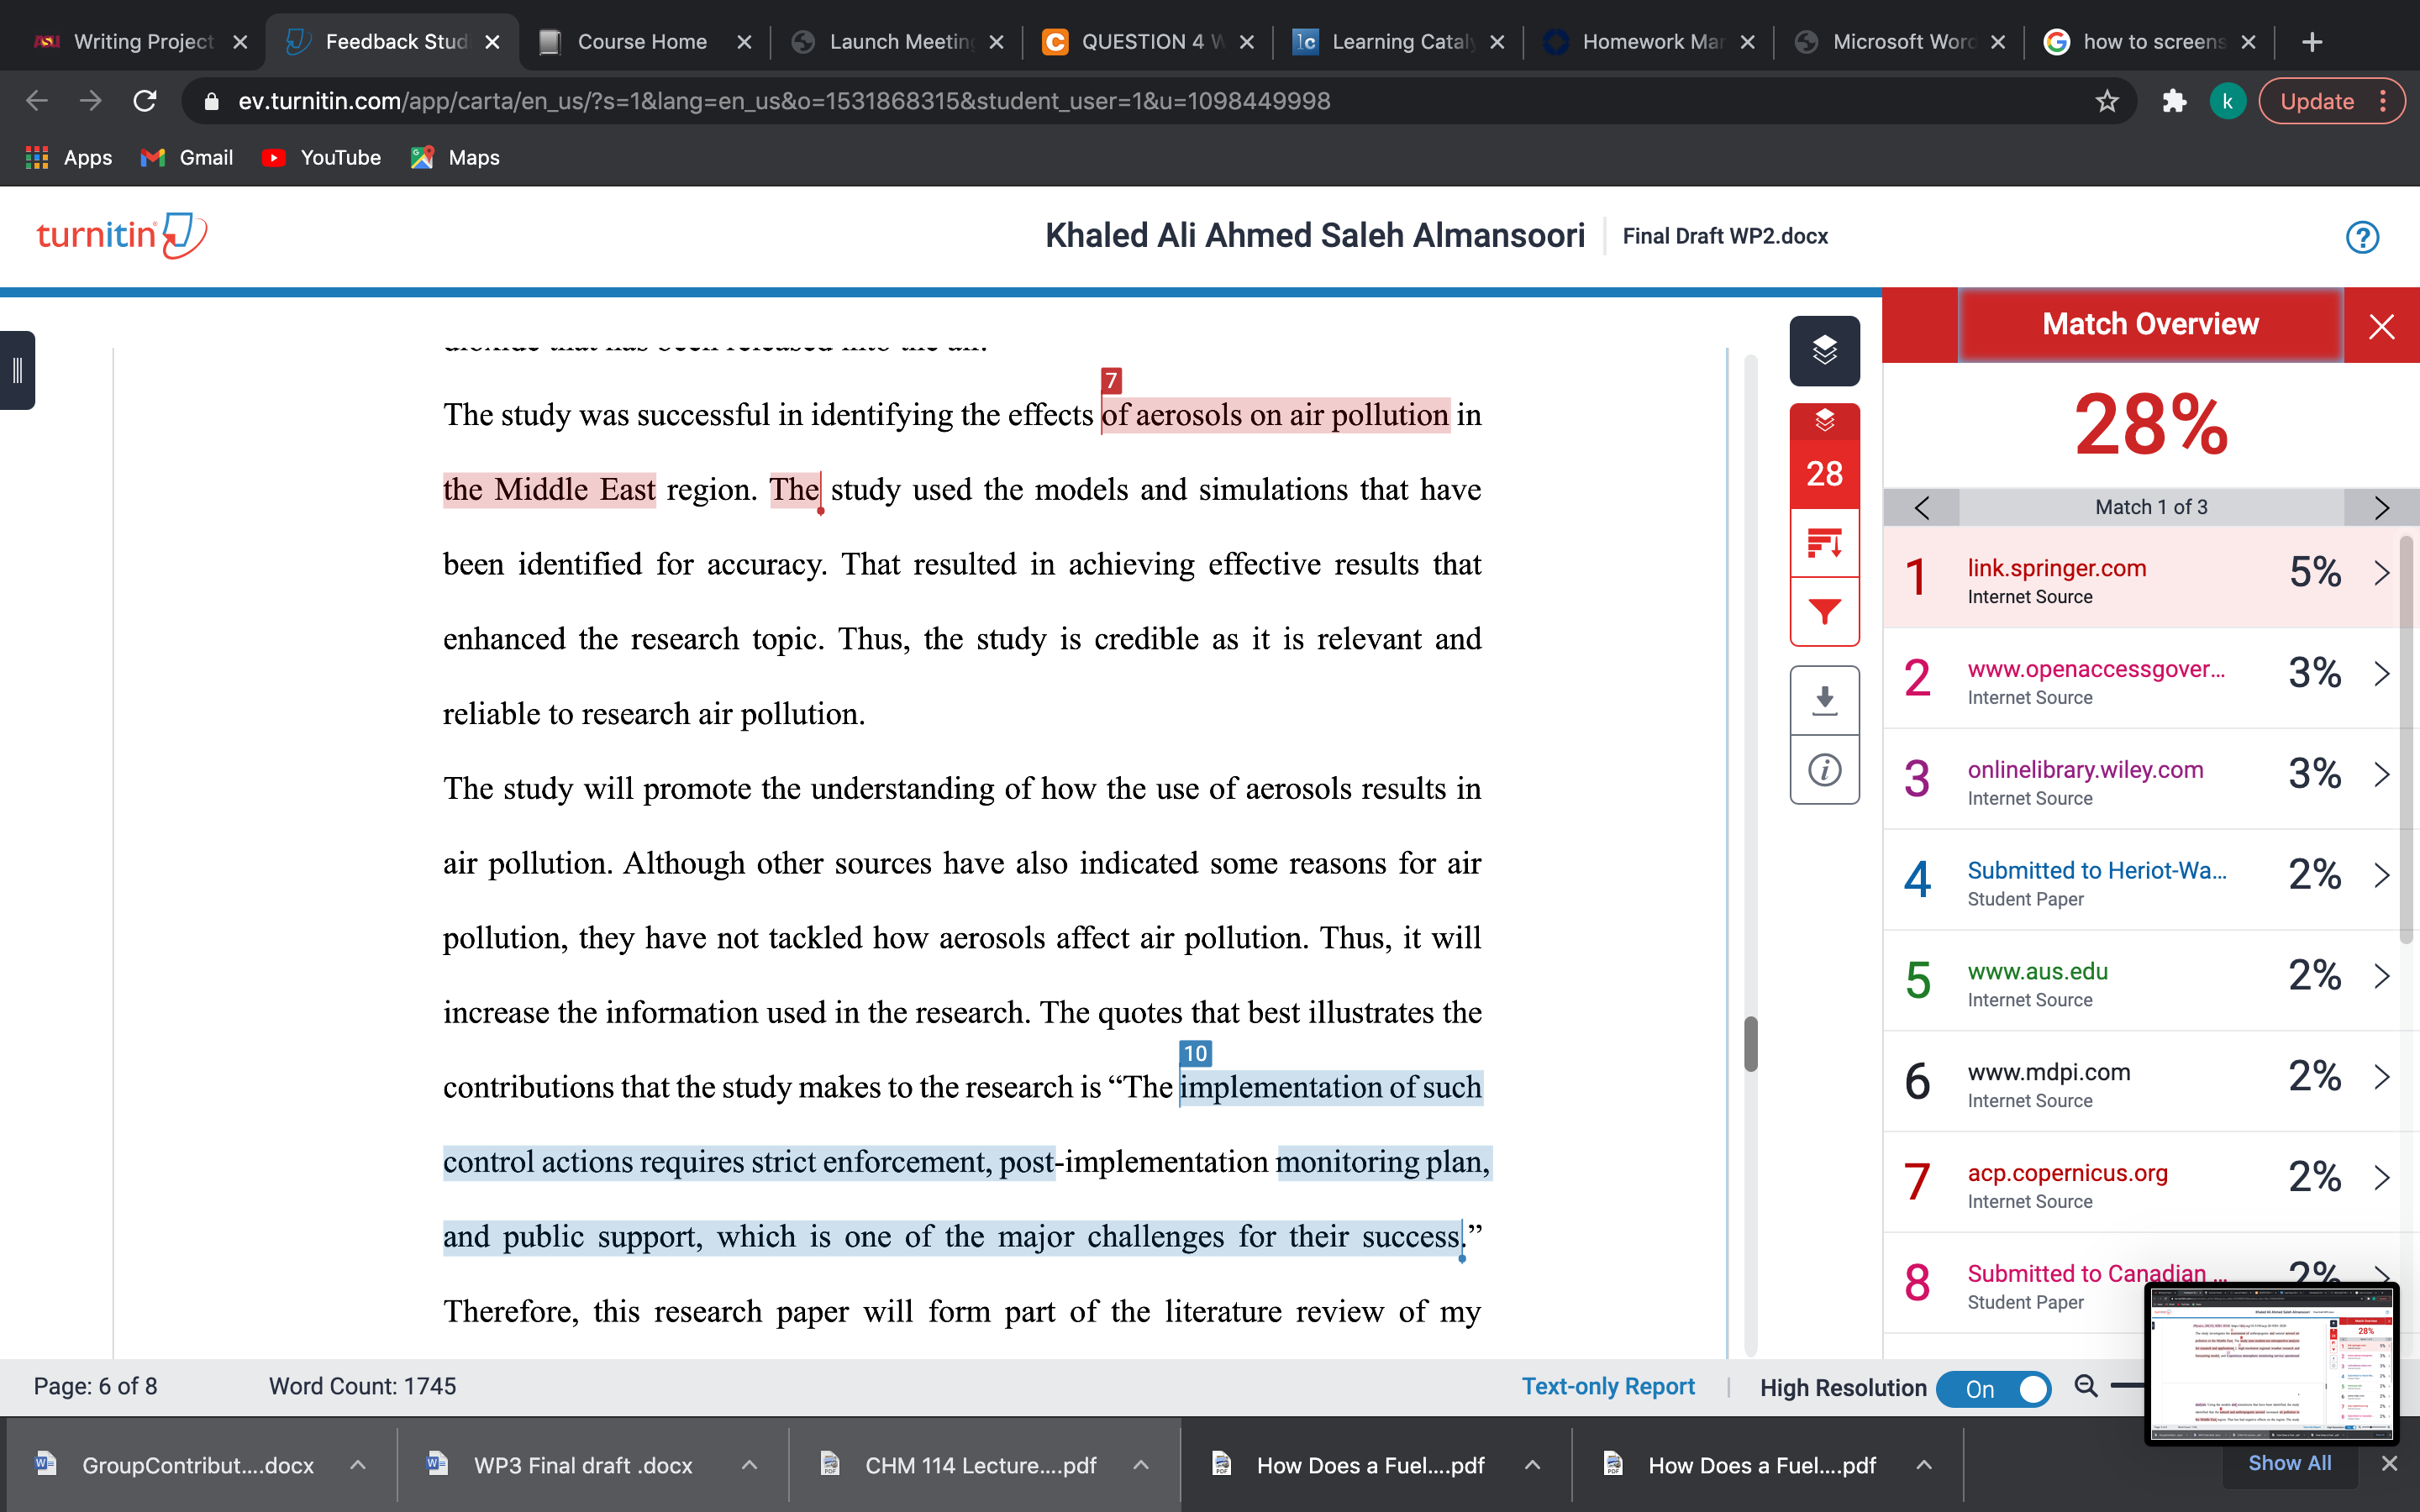Reload the page
Screen dimensions: 2420x1512
point(145,101)
